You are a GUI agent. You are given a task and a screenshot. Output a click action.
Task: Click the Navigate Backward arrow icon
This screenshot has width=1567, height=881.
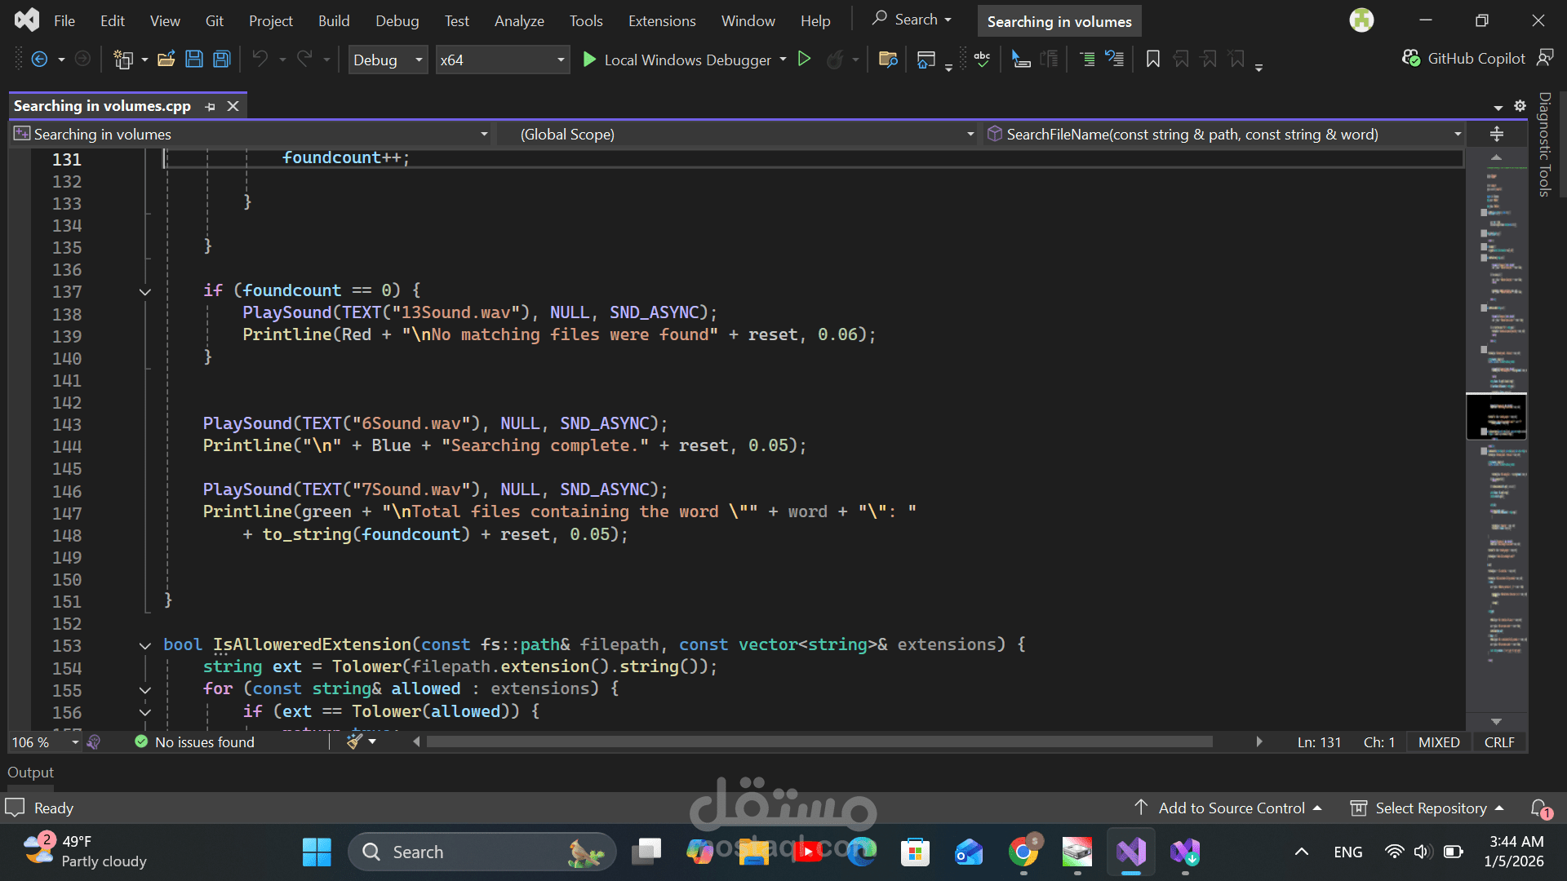tap(39, 59)
